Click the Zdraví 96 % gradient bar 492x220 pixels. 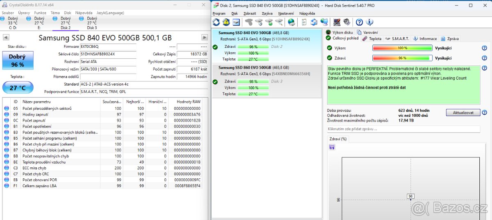402,58
